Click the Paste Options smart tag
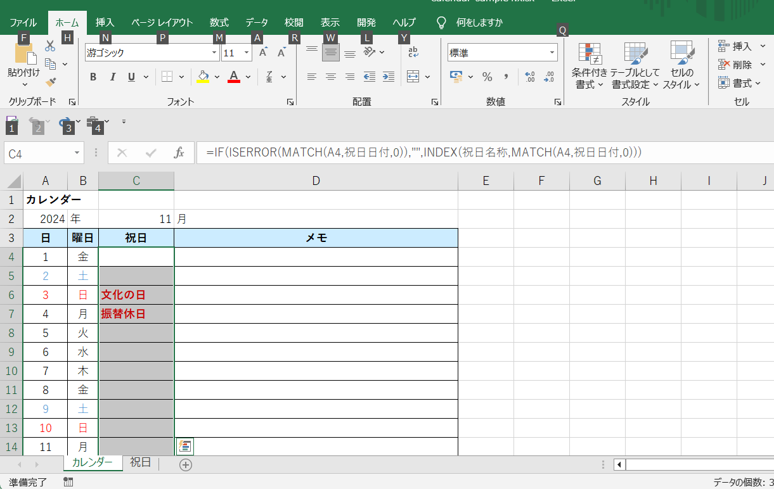774x489 pixels. [184, 446]
